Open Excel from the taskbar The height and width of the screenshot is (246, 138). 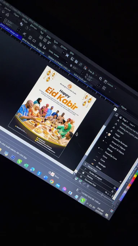(26, 165)
